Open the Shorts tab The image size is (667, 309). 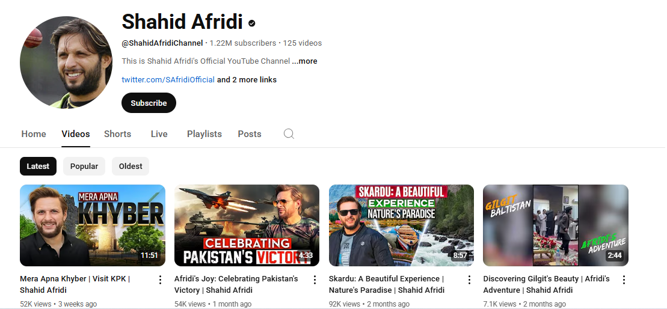pyautogui.click(x=117, y=134)
